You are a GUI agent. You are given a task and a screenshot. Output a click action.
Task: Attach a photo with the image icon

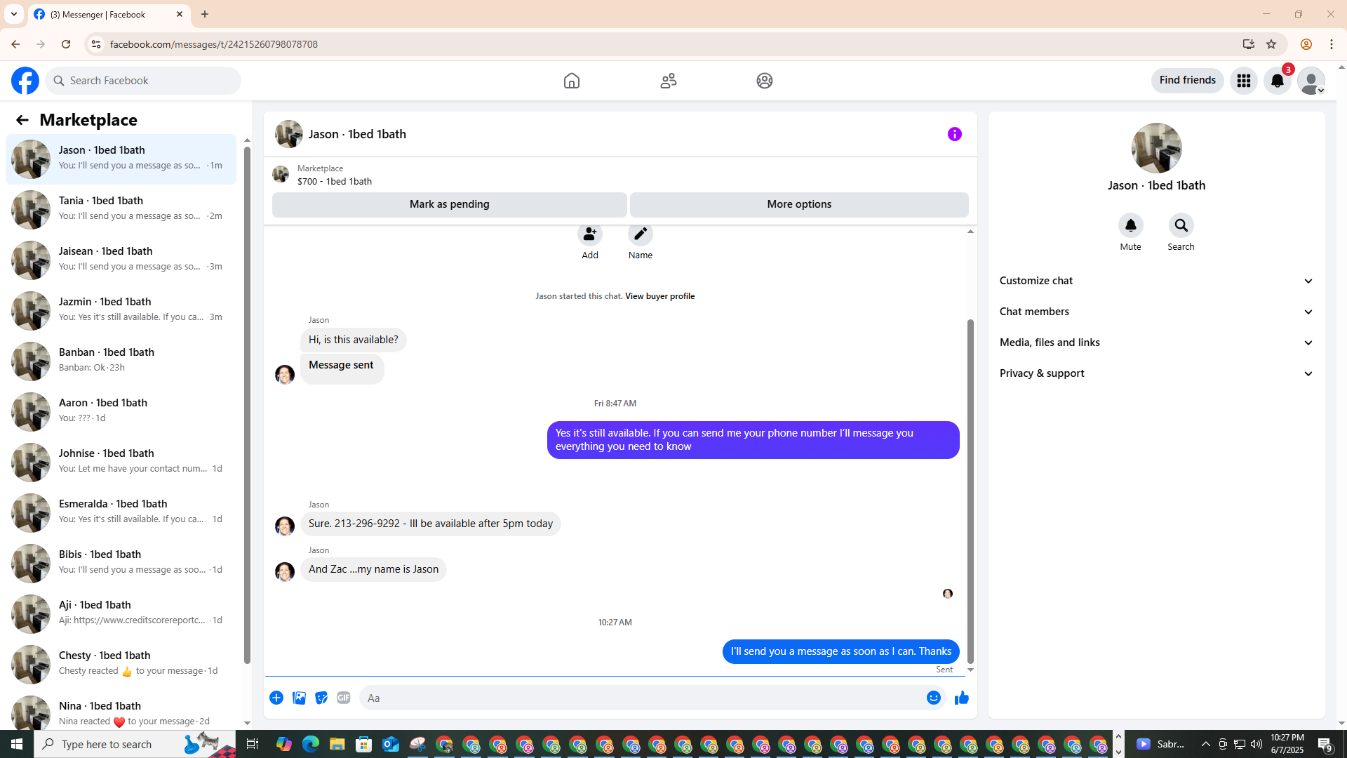299,698
